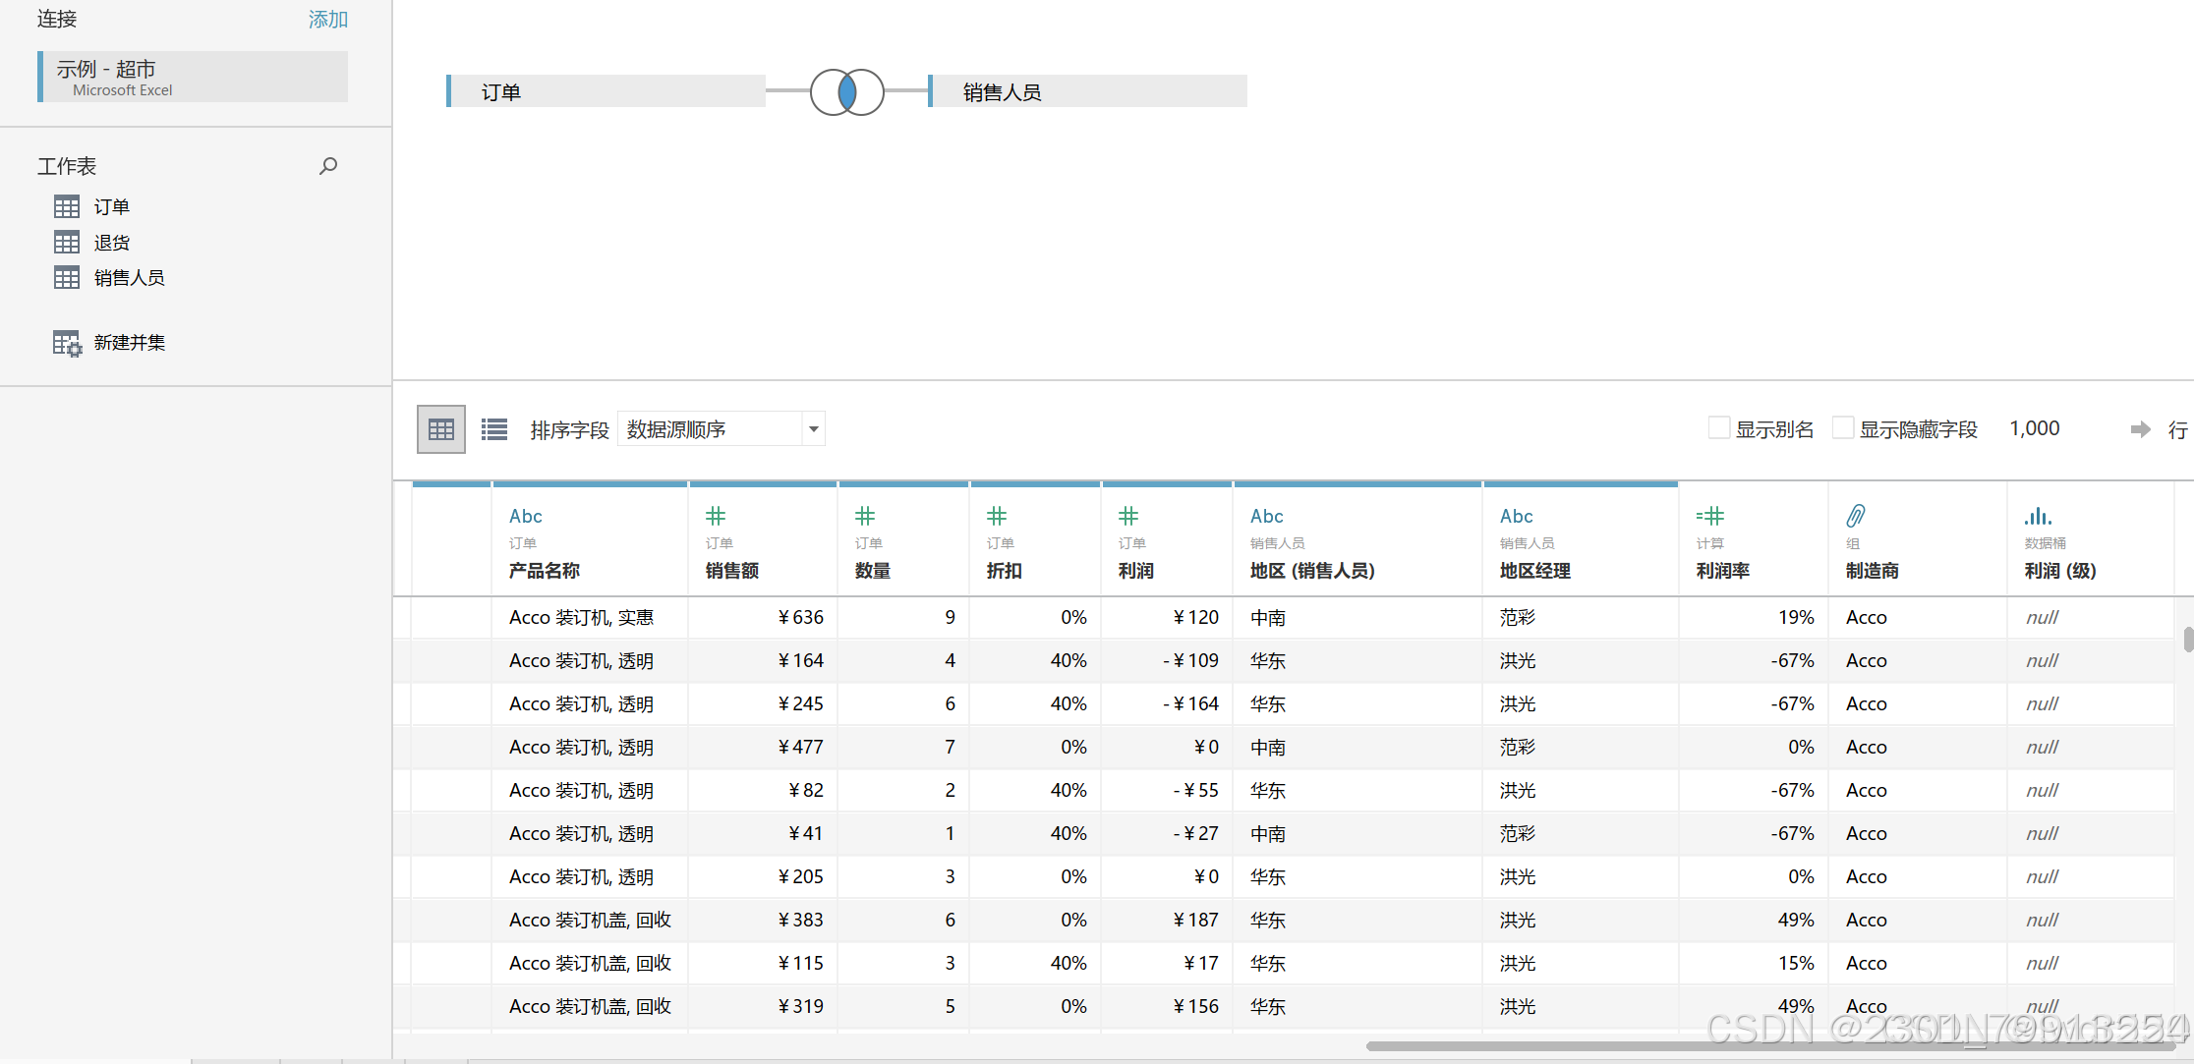Click calculated field icon above 利润率

click(x=1709, y=516)
